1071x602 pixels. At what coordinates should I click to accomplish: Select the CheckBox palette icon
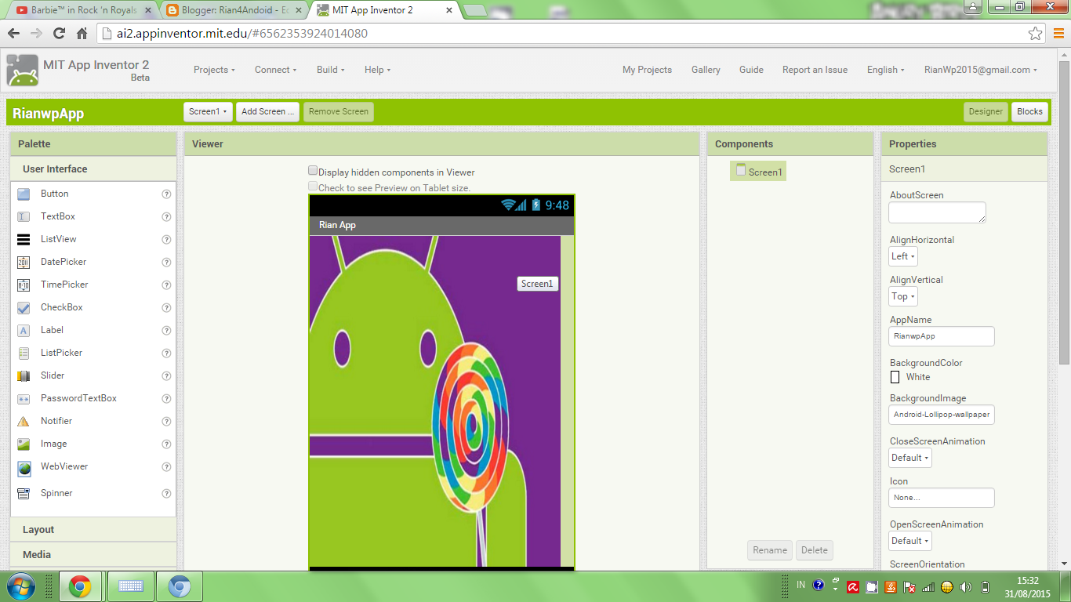click(24, 307)
